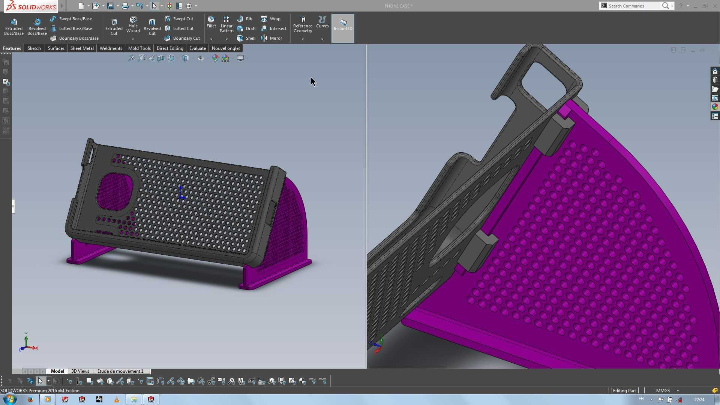Start a Linear Pattern
Viewport: 720px width, 405px height.
click(226, 24)
